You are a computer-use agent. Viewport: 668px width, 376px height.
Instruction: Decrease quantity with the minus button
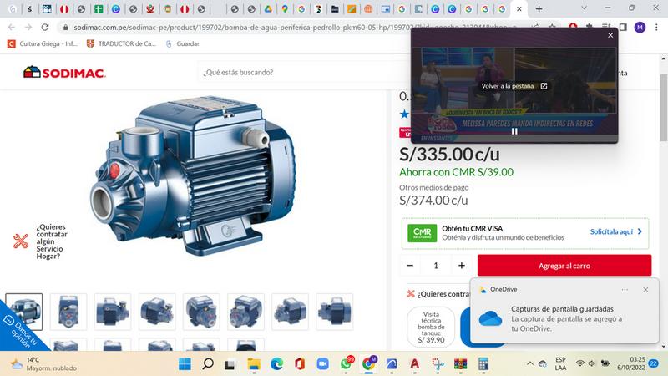click(x=410, y=266)
